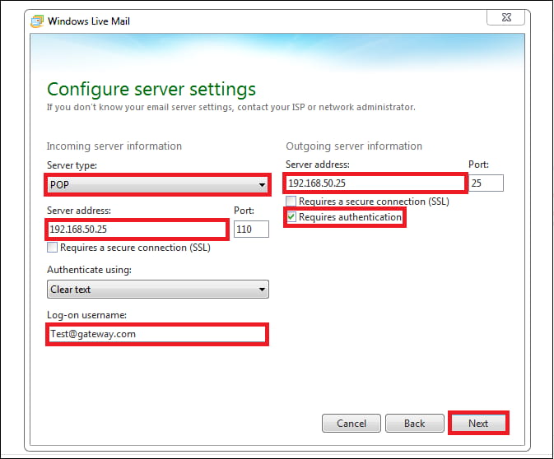The width and height of the screenshot is (554, 459).
Task: Click the 'Incoming server information' label
Action: (x=114, y=146)
